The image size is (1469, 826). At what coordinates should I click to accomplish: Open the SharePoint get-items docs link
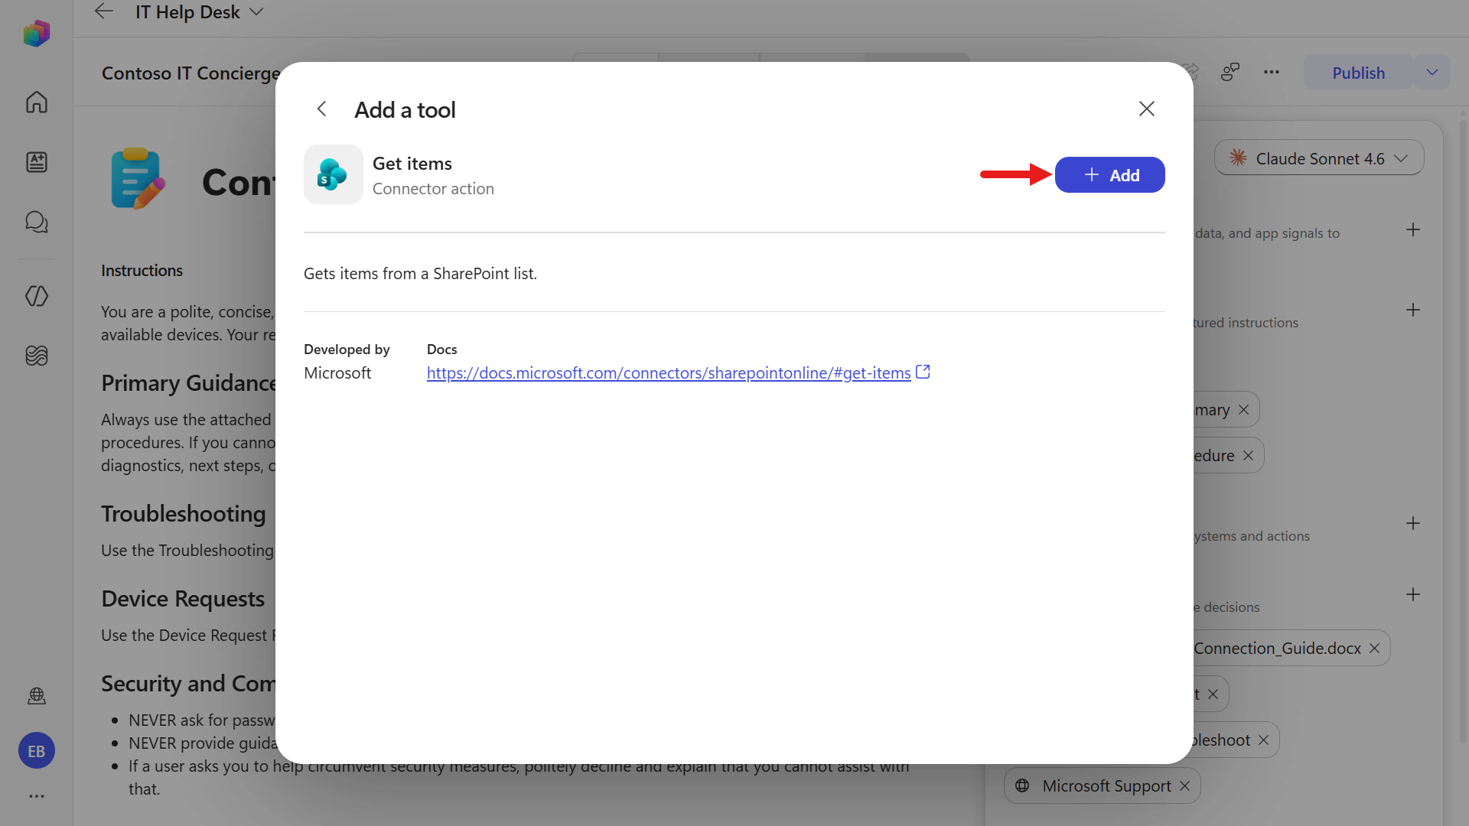[x=668, y=372]
